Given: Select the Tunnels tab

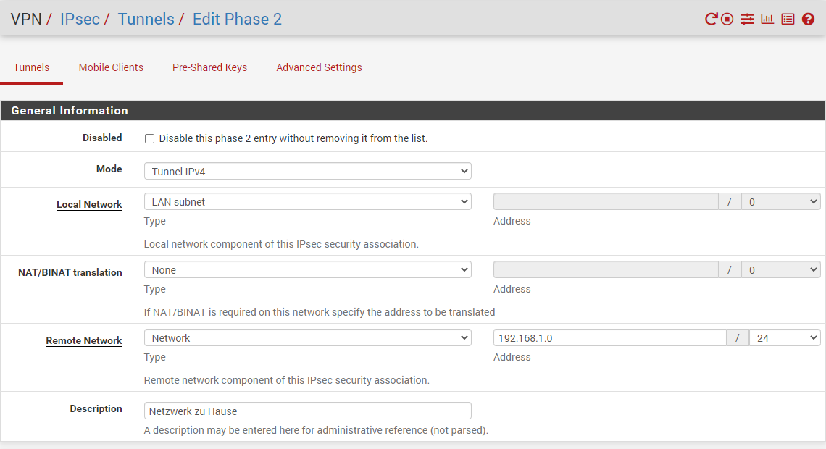Looking at the screenshot, I should point(31,67).
